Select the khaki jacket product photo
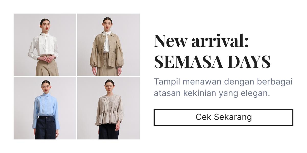The width and height of the screenshot is (307, 153). pyautogui.click(x=108, y=45)
